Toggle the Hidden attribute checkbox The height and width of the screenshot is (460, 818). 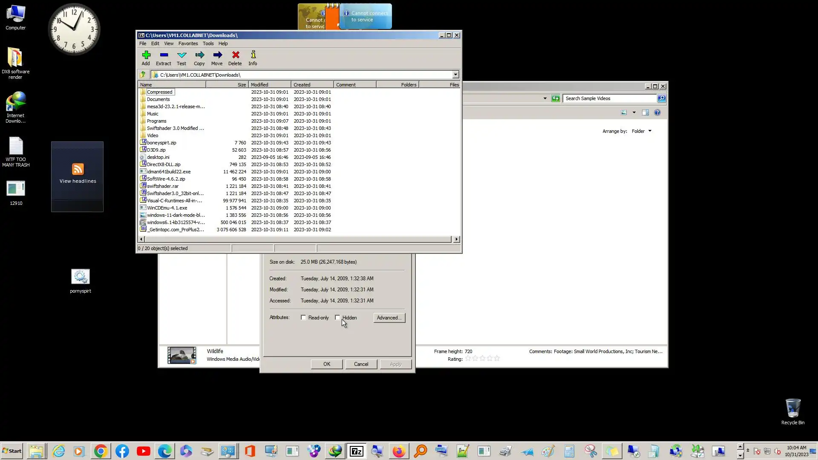[x=337, y=318]
